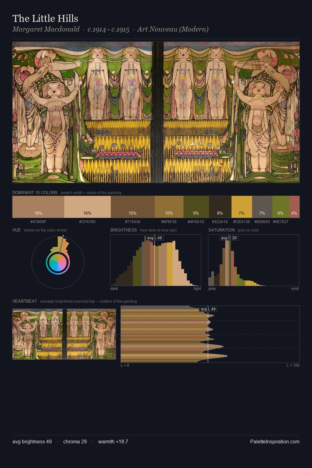312x468 pixels.
Task: Click the hex label #6E7527
Action: tap(280, 222)
